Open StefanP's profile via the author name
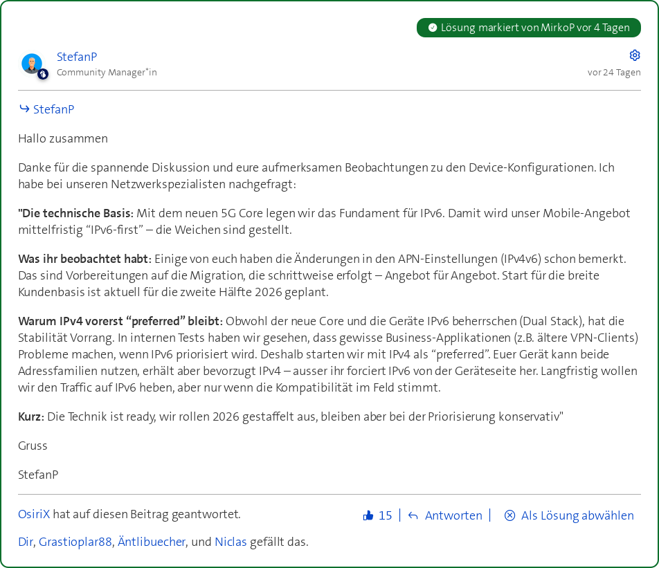This screenshot has height=568, width=659. pyautogui.click(x=77, y=57)
